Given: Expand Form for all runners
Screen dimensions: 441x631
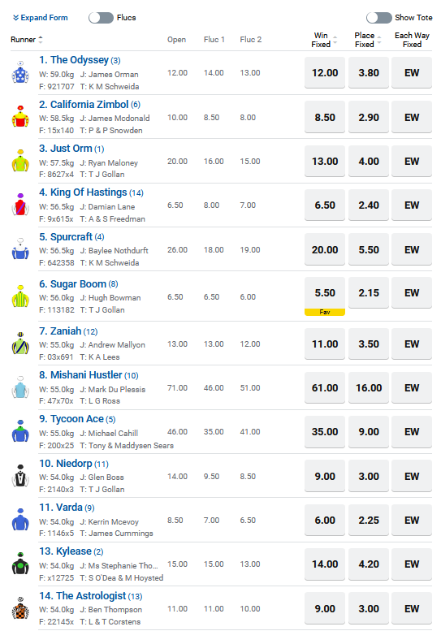Looking at the screenshot, I should (41, 18).
